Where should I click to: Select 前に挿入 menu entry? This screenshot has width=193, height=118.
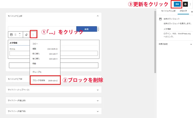[x=45, y=54]
